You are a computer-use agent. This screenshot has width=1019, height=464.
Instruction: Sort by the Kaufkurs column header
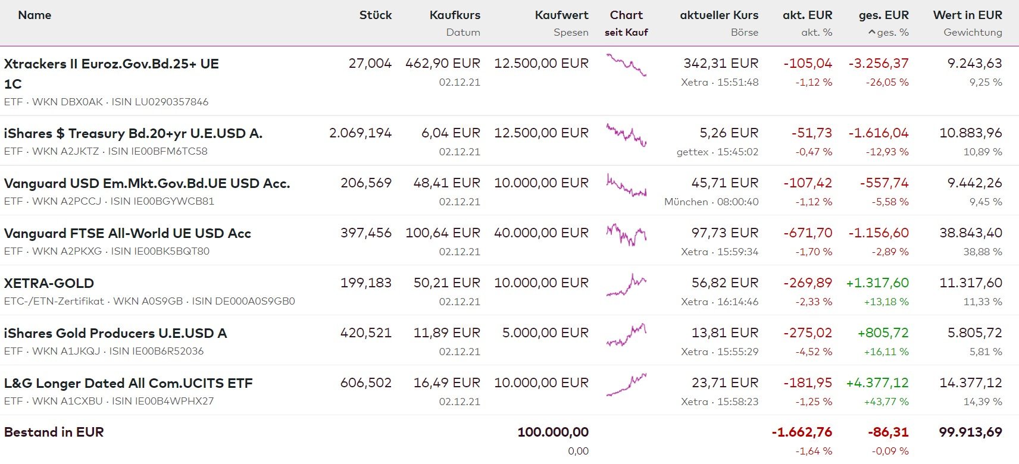455,15
